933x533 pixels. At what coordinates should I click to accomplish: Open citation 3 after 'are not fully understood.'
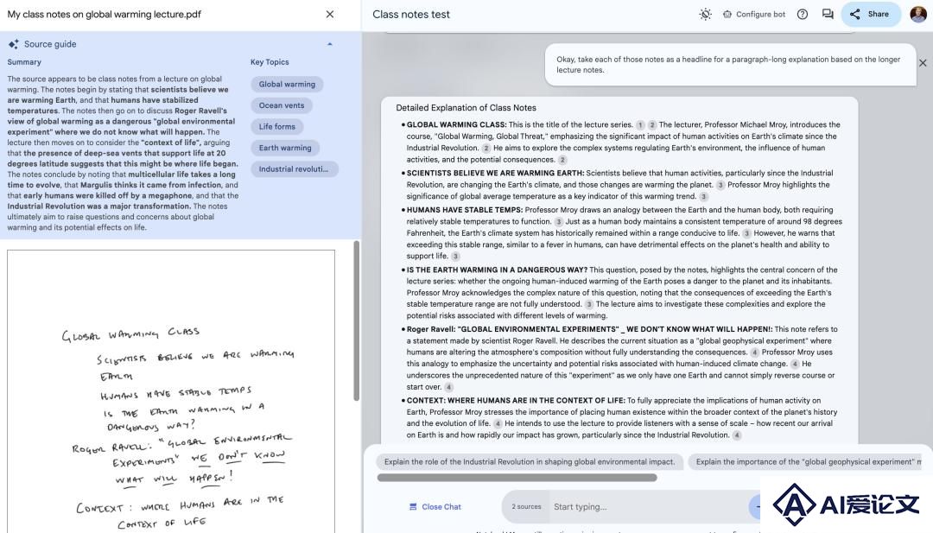pyautogui.click(x=588, y=305)
